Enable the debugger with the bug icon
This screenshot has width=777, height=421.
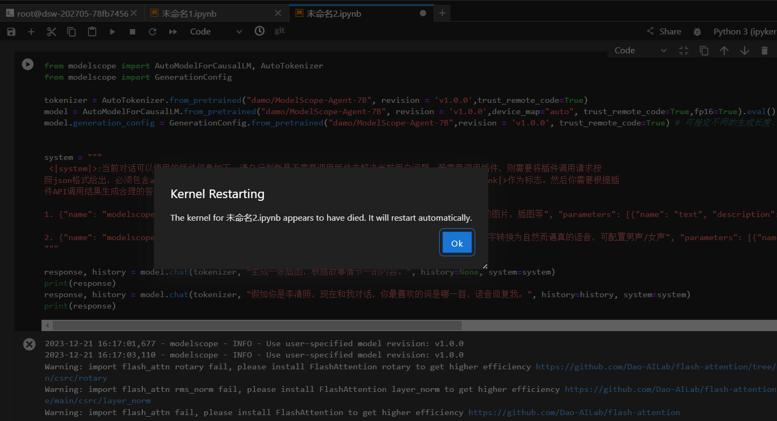698,32
